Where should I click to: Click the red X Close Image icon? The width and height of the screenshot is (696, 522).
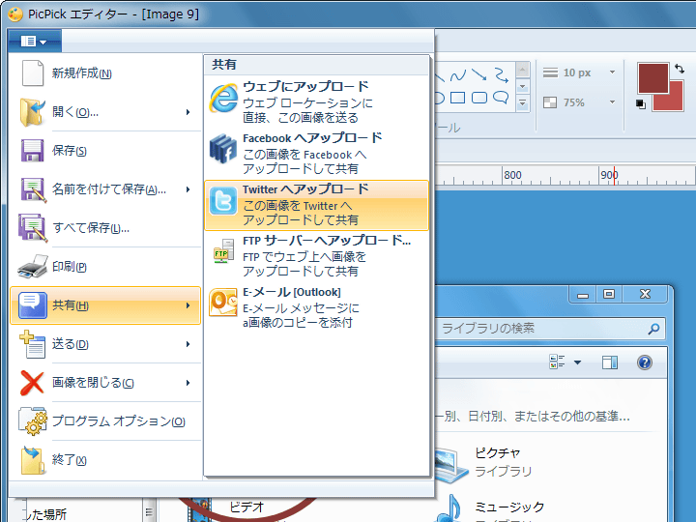tap(32, 383)
